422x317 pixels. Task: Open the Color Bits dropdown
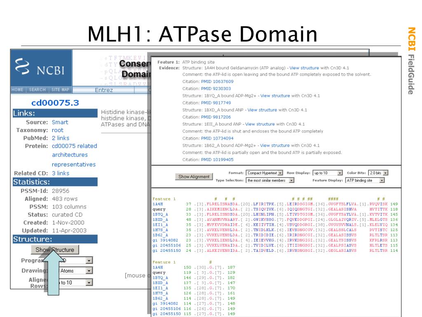[x=378, y=173]
